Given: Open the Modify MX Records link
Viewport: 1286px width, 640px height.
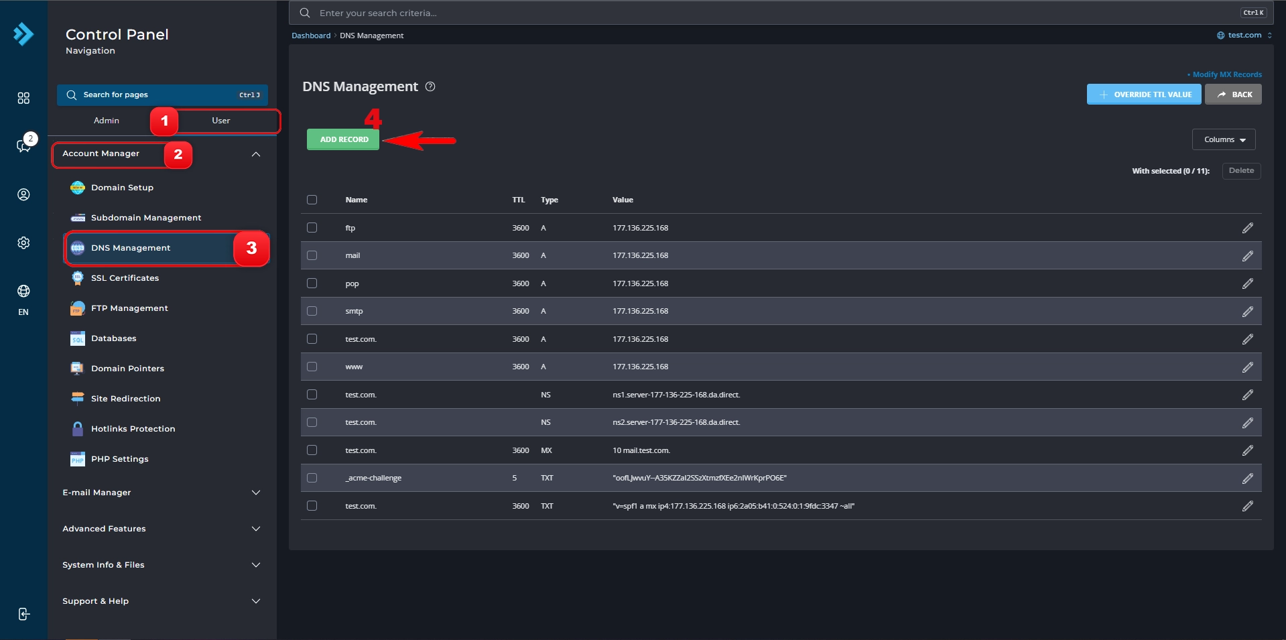Looking at the screenshot, I should coord(1226,74).
